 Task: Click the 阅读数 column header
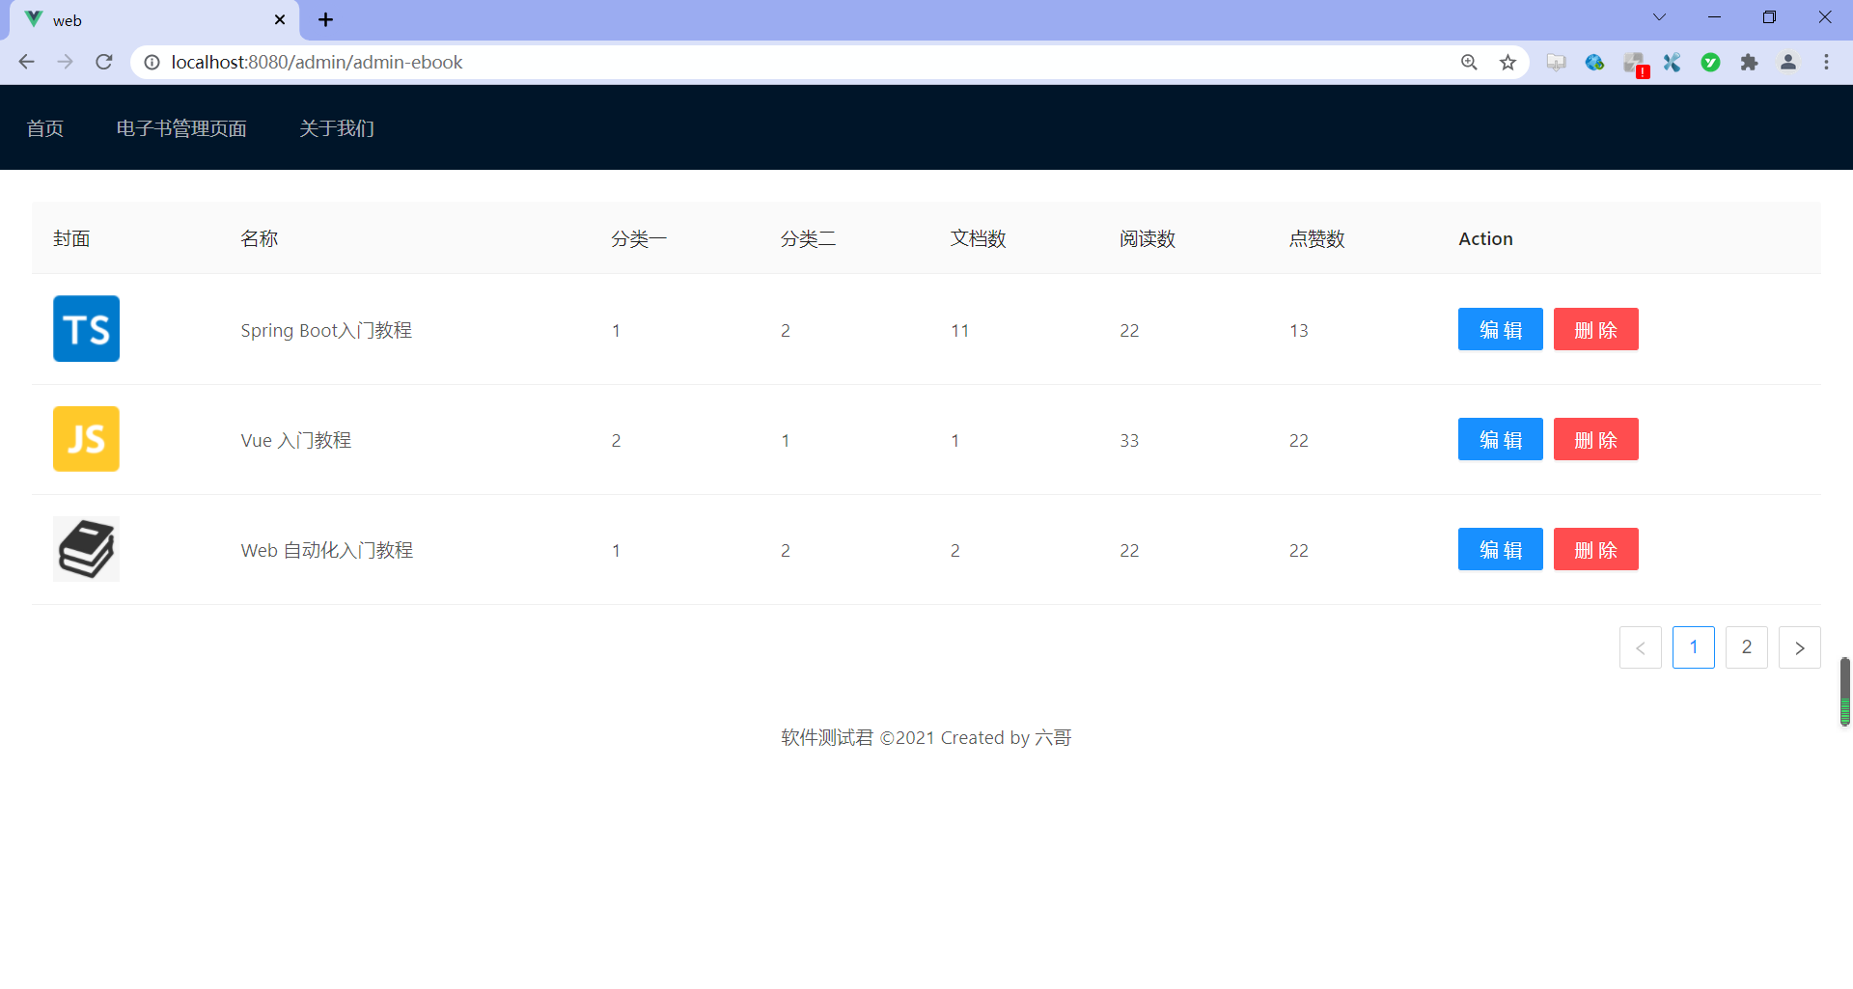[x=1148, y=238]
